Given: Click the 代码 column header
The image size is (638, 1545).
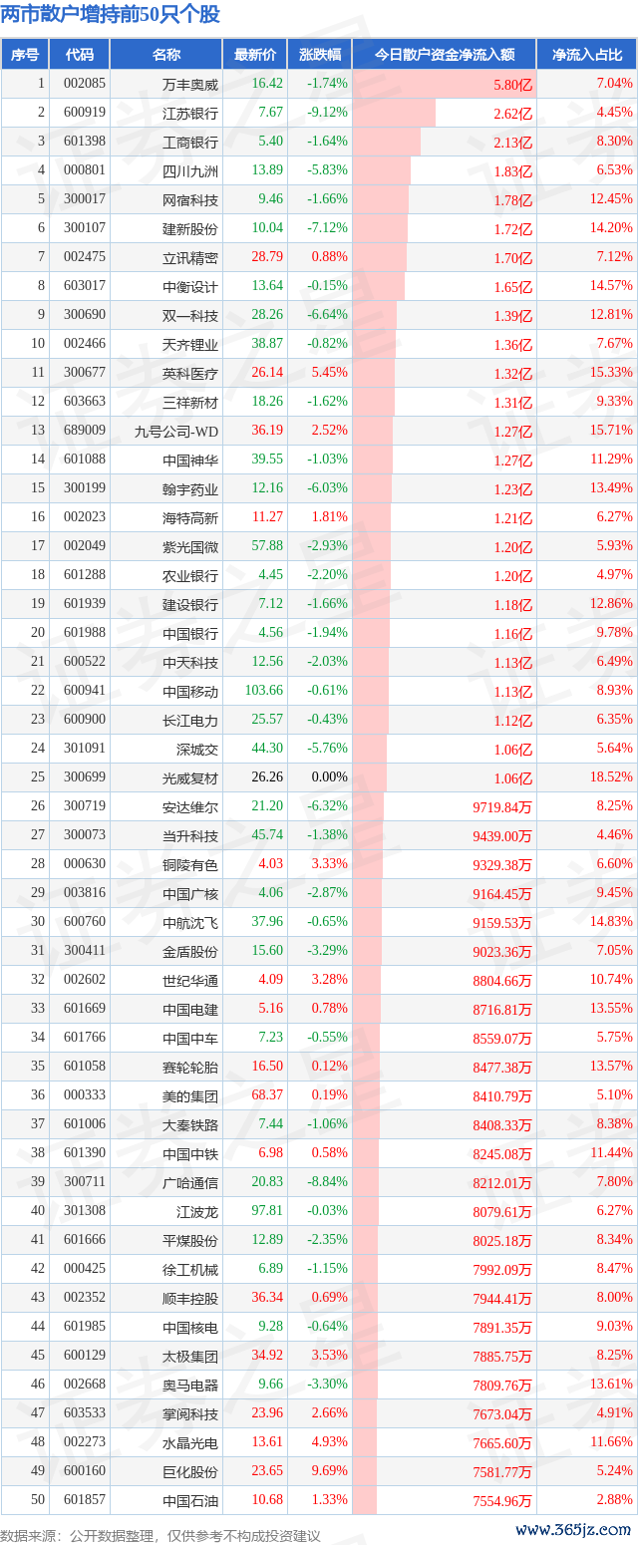Looking at the screenshot, I should point(80,55).
